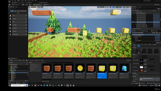The height and width of the screenshot is (91, 161).
Task: Select the Blueprints folder in the tree
Action: [14, 74]
